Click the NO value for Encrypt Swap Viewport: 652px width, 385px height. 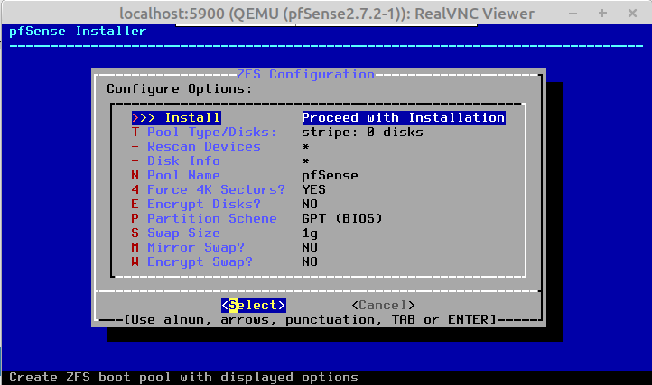tap(310, 262)
